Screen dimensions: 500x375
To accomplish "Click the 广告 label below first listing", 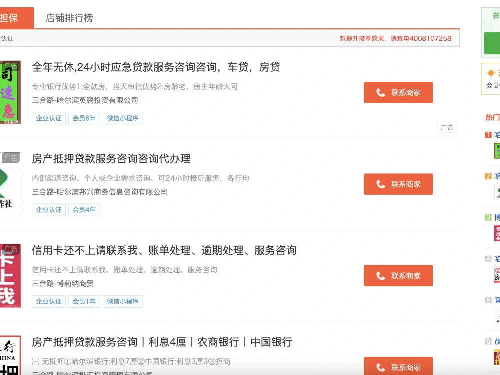I will tap(447, 128).
